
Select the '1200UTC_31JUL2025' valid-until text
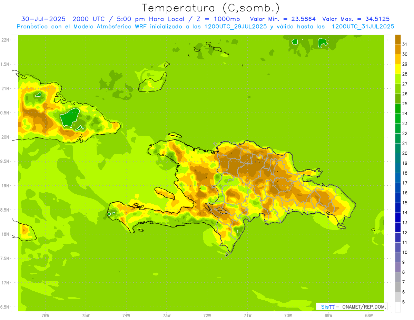tap(363, 26)
